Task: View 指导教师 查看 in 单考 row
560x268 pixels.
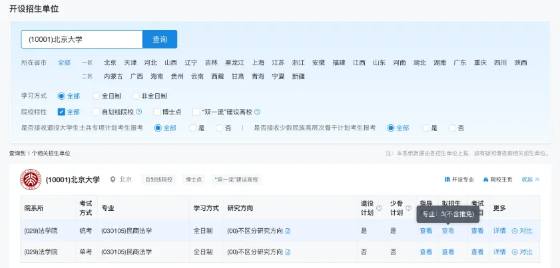Action: 426,252
